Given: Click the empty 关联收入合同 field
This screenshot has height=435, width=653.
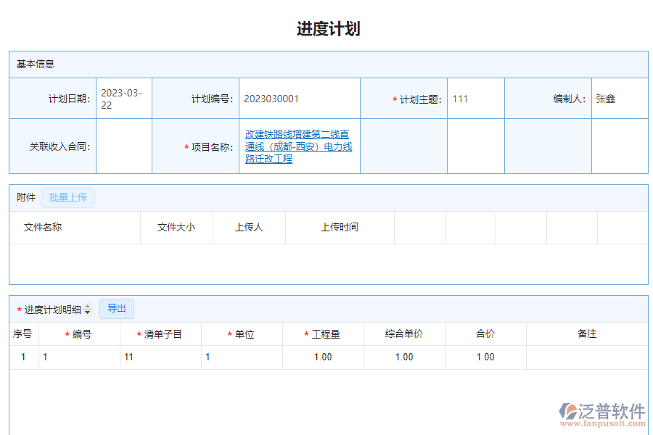Looking at the screenshot, I should (123, 146).
